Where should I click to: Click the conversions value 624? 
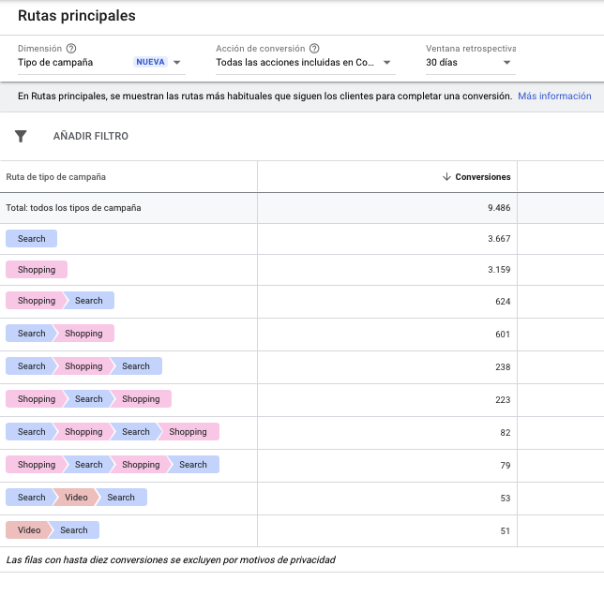click(503, 301)
